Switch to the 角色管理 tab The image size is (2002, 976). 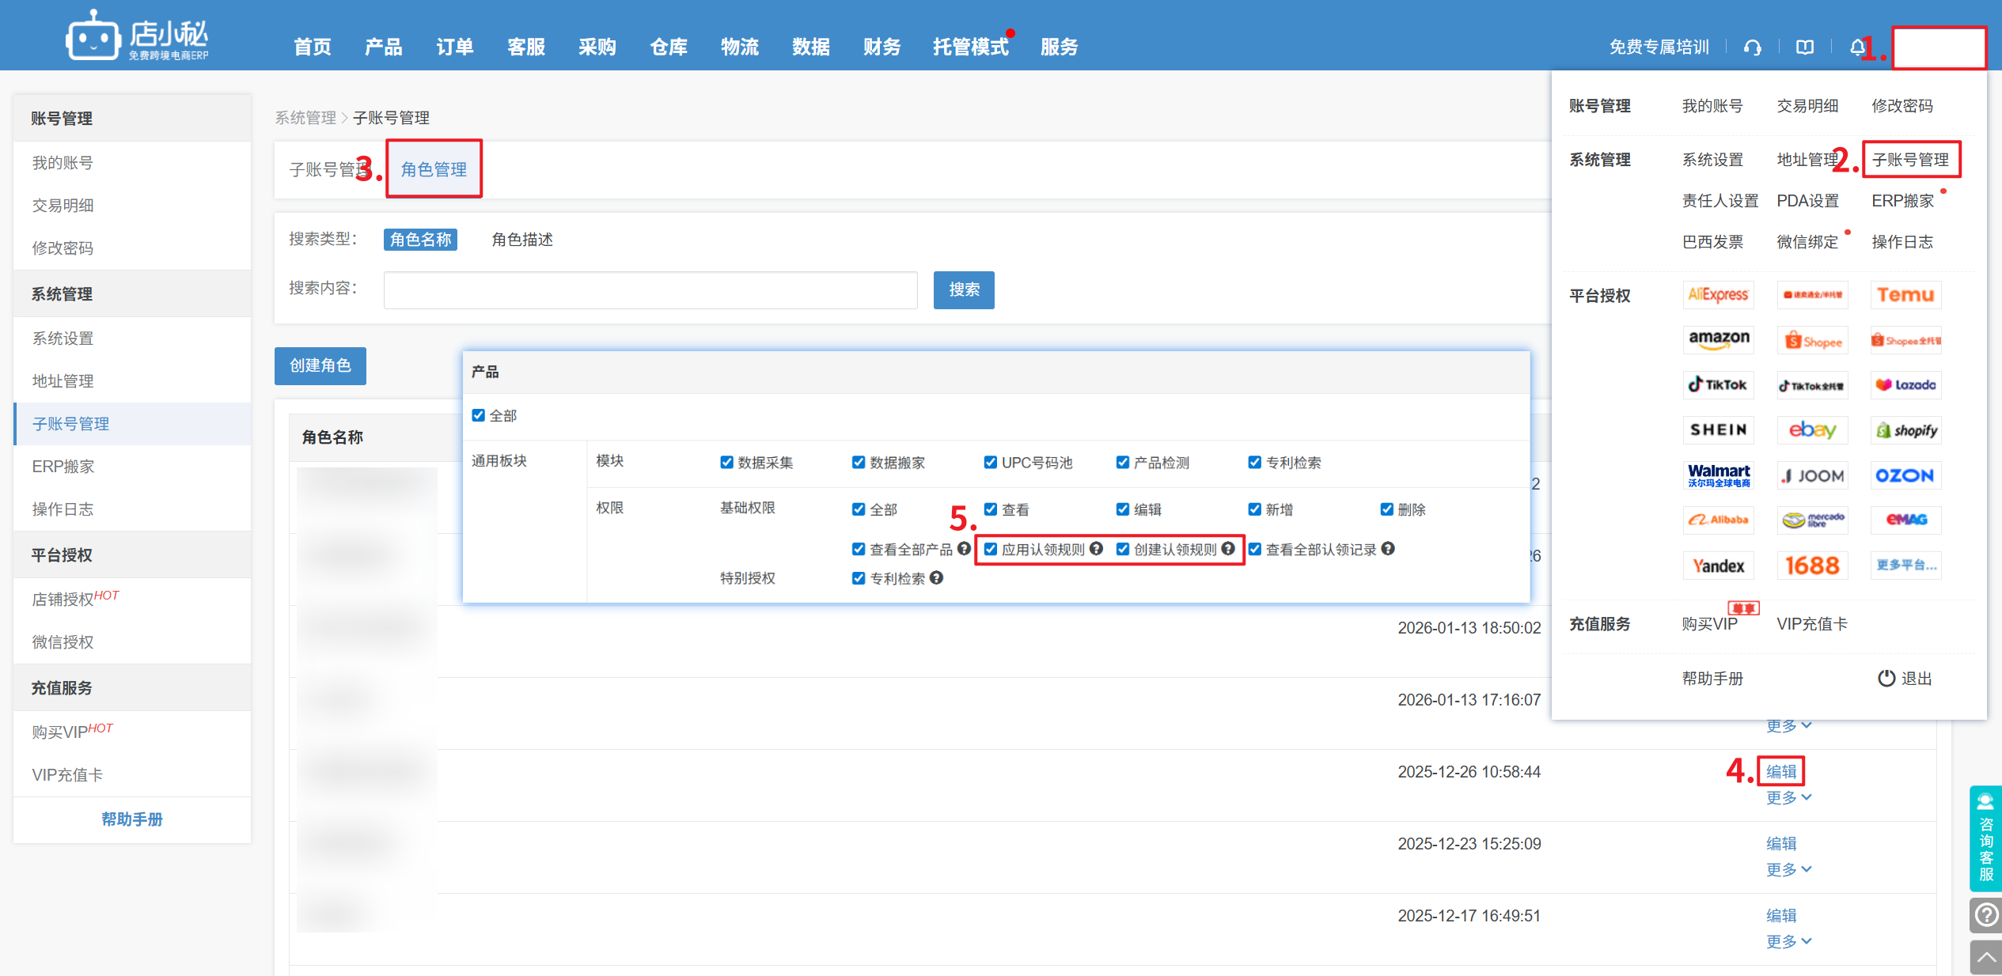coord(434,169)
